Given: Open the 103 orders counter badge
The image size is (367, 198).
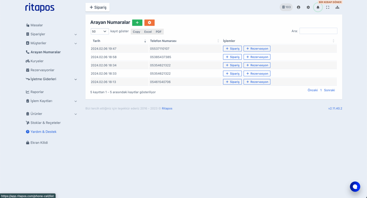Looking at the screenshot, I should tap(286, 7).
